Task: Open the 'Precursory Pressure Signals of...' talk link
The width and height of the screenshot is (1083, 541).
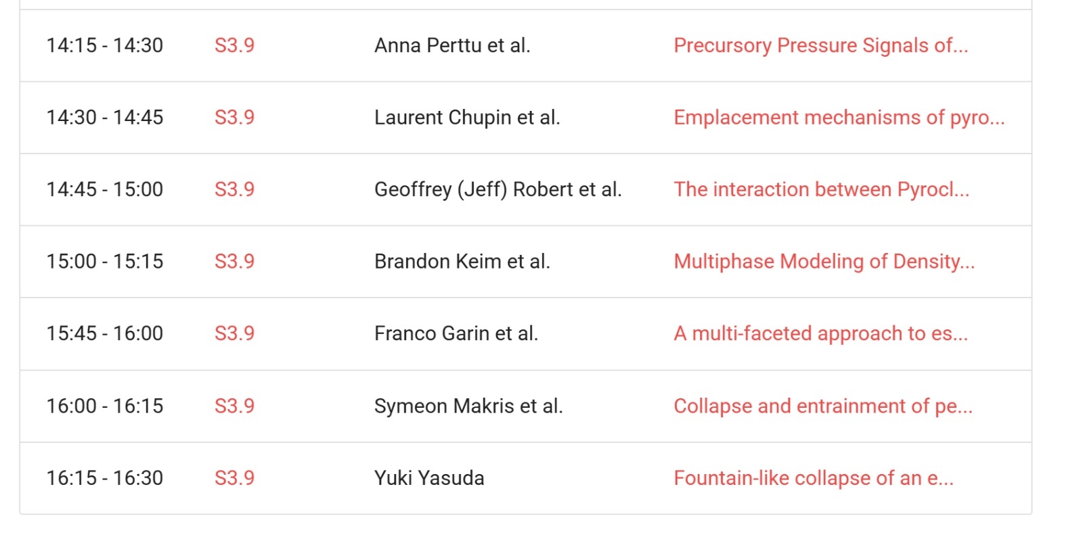Action: coord(820,45)
